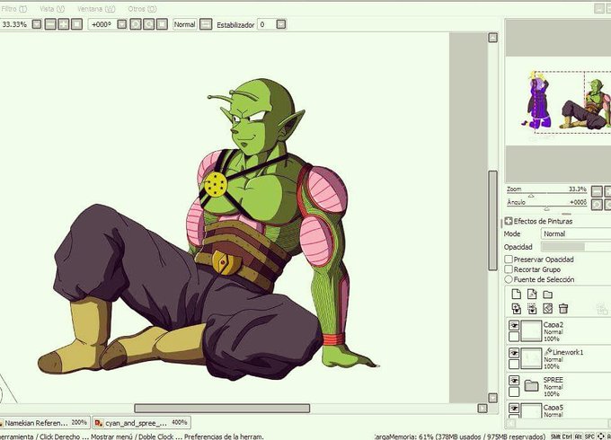Click canvas horizontal scrollbar thumb
This screenshot has height=440, width=611.
click(222, 408)
